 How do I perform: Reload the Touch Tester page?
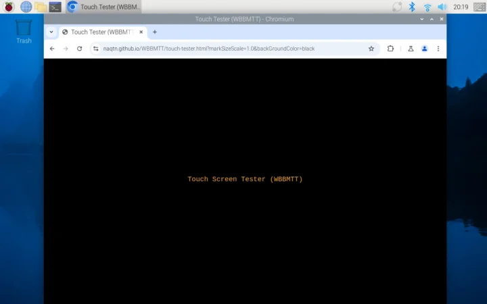(x=80, y=49)
